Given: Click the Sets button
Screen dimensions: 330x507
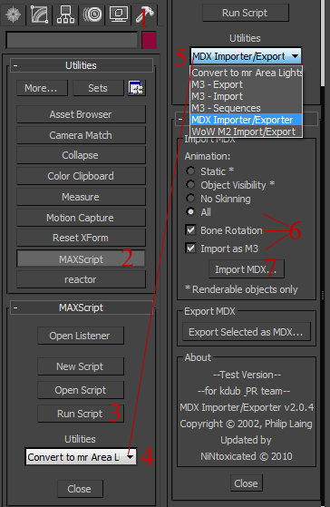Looking at the screenshot, I should [x=98, y=88].
